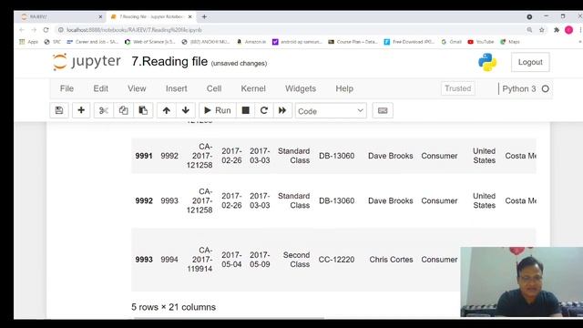This screenshot has width=583, height=328.
Task: Paste cells below icon
Action: (143, 110)
